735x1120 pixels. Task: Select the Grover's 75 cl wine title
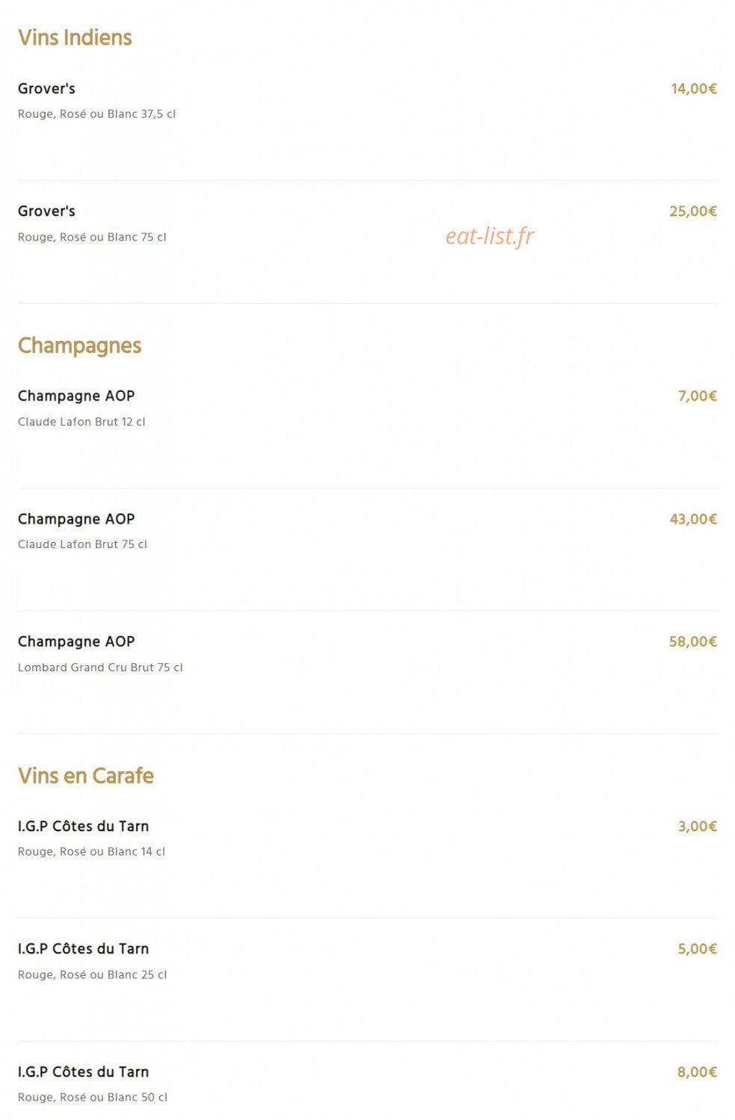click(46, 211)
